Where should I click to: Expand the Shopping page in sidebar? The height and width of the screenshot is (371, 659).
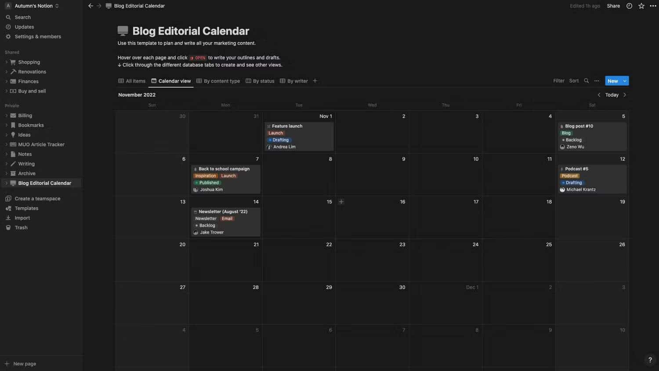click(6, 62)
